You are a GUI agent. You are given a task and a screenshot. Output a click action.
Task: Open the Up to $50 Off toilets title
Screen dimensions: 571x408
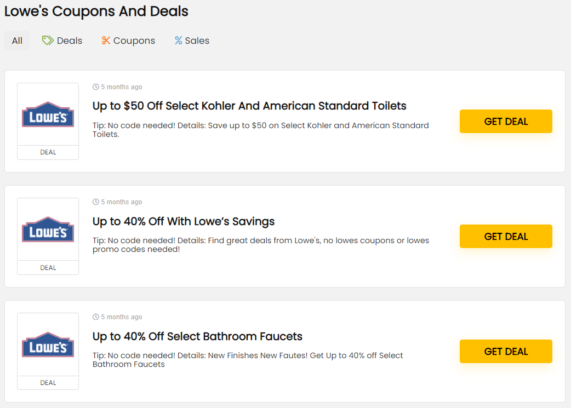tap(249, 106)
